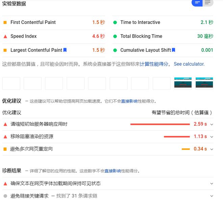Switch to the compact view toggle (blue)
The image size is (223, 201).
click(x=197, y=3)
